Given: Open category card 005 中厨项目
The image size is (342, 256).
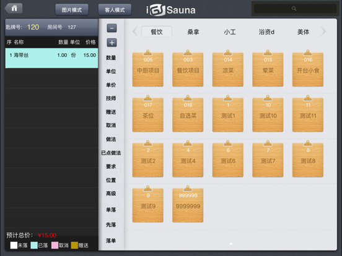Looking at the screenshot, I should 148,69.
